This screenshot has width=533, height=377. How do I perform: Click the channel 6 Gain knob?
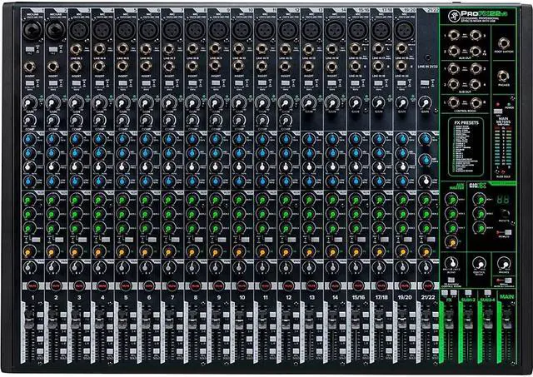(x=146, y=102)
